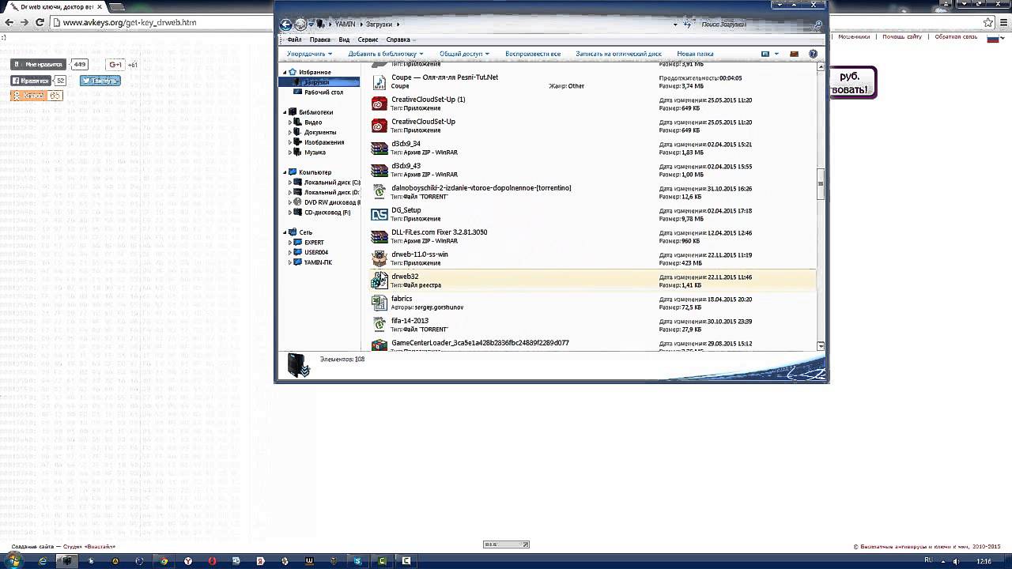Open the Файл menu
The image size is (1012, 569).
(x=294, y=40)
